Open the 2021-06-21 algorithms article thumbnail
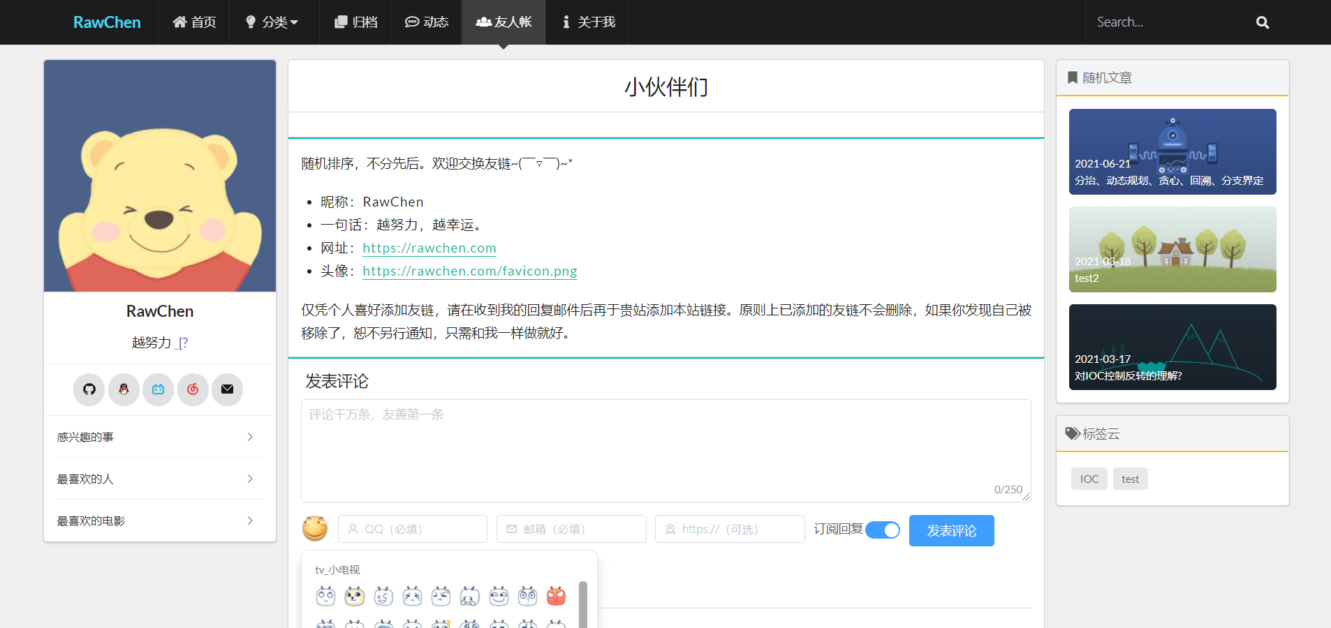This screenshot has width=1331, height=628. pyautogui.click(x=1172, y=151)
